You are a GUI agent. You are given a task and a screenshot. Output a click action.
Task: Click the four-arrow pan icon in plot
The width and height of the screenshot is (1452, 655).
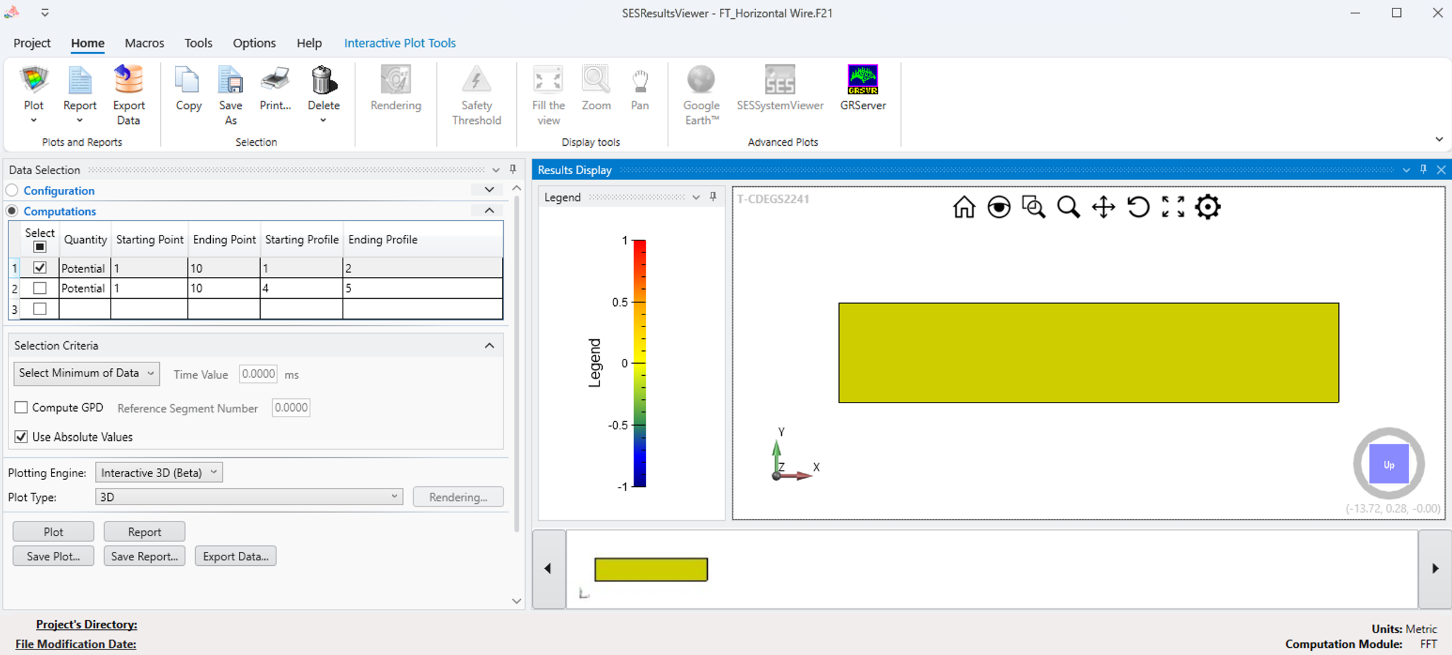[x=1103, y=207]
